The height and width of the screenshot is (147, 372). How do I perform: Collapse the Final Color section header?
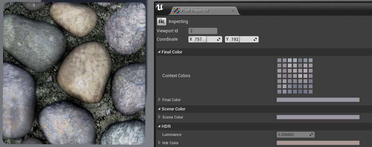click(159, 52)
